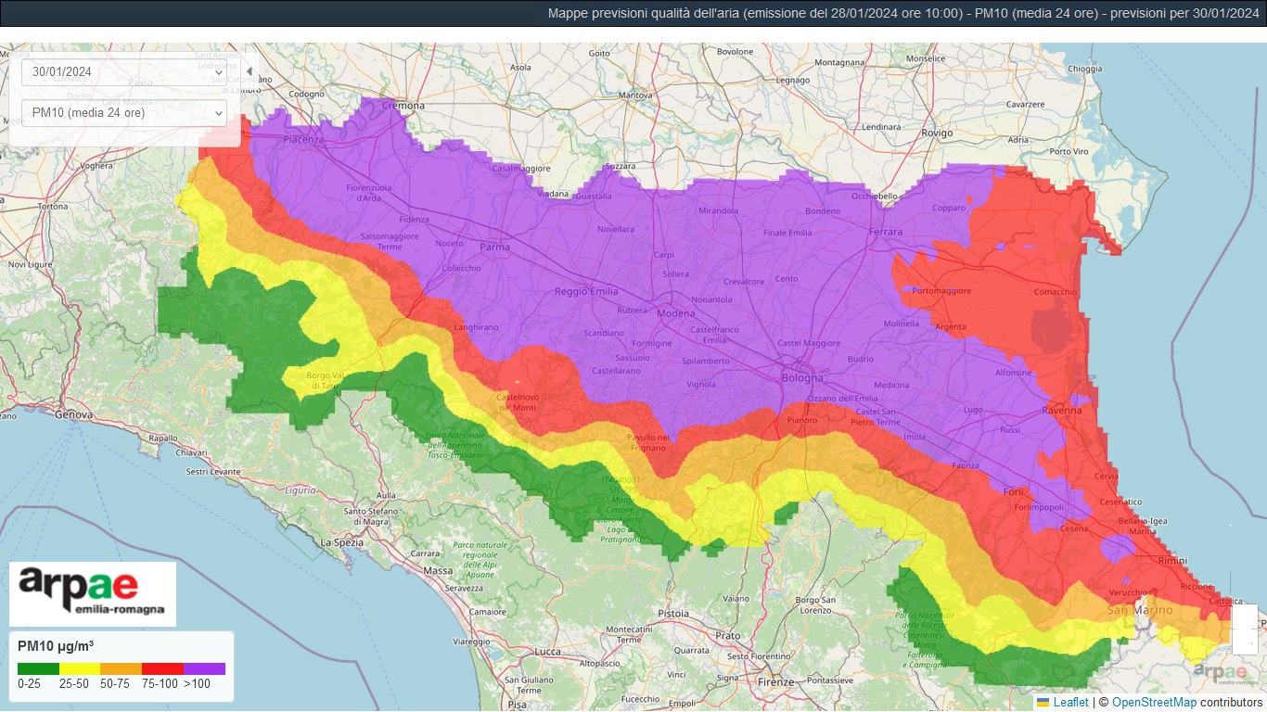Click the yellow 25-50 legend swatch

[x=80, y=668]
